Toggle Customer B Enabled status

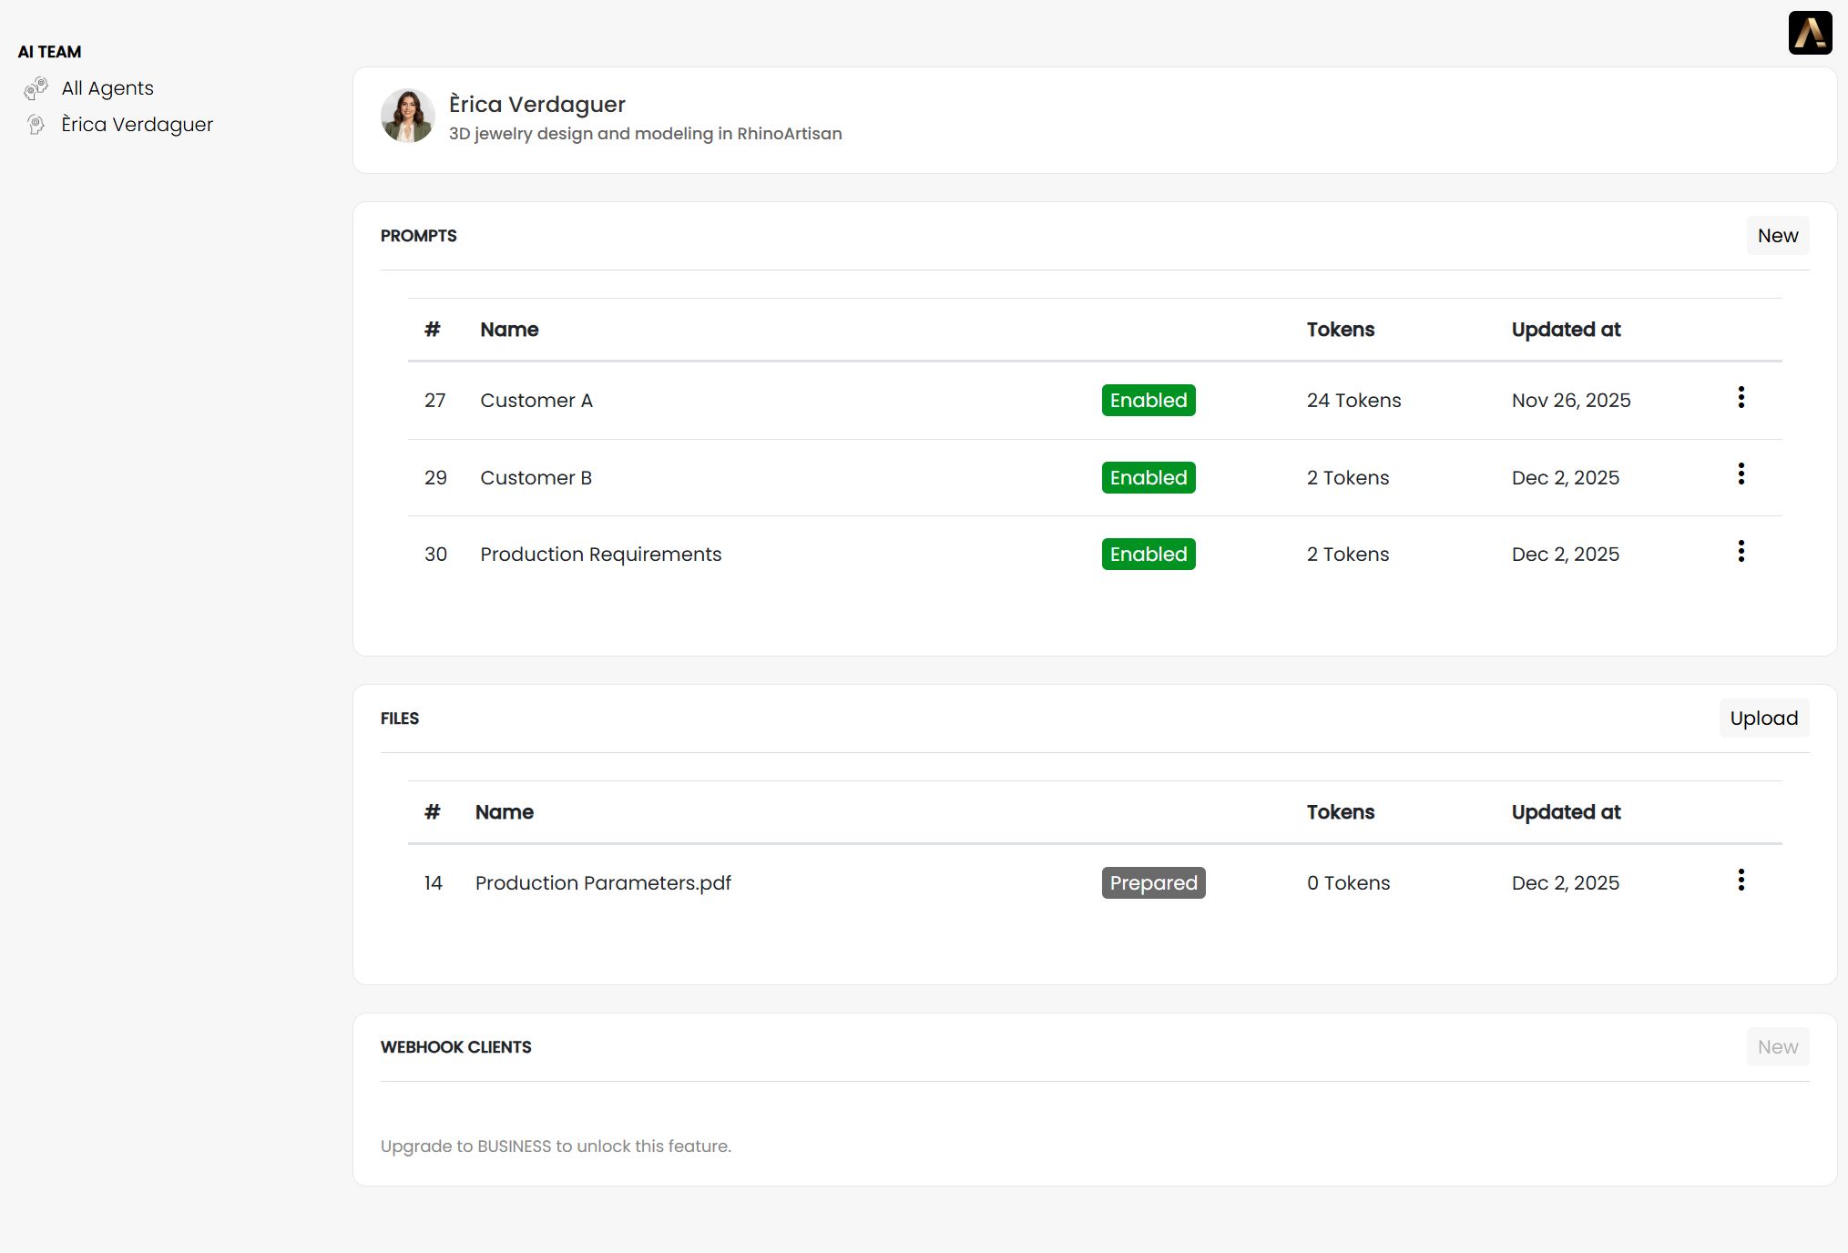click(1148, 478)
